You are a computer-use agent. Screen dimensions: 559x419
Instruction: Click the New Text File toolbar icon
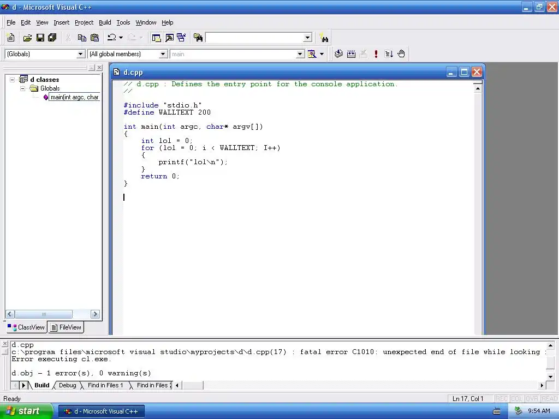coord(11,38)
